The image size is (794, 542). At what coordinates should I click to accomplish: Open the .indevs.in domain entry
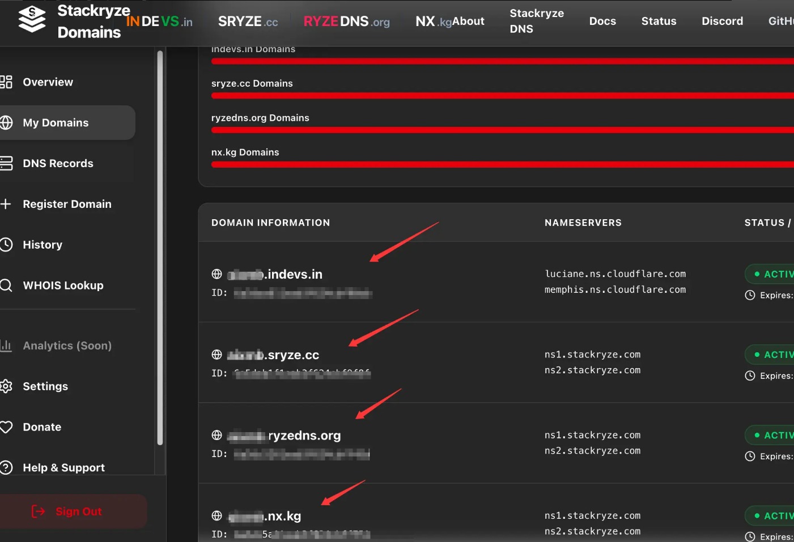coord(275,275)
